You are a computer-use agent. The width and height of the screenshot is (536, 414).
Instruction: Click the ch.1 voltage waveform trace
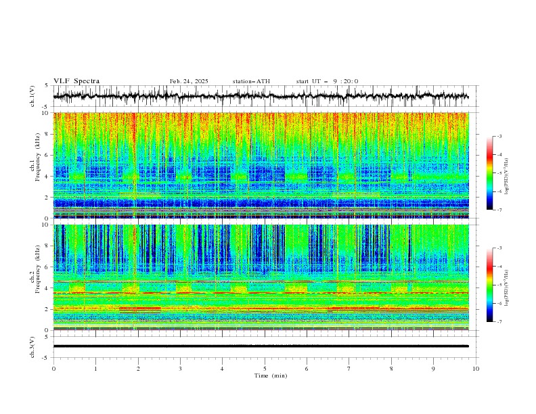(x=261, y=96)
